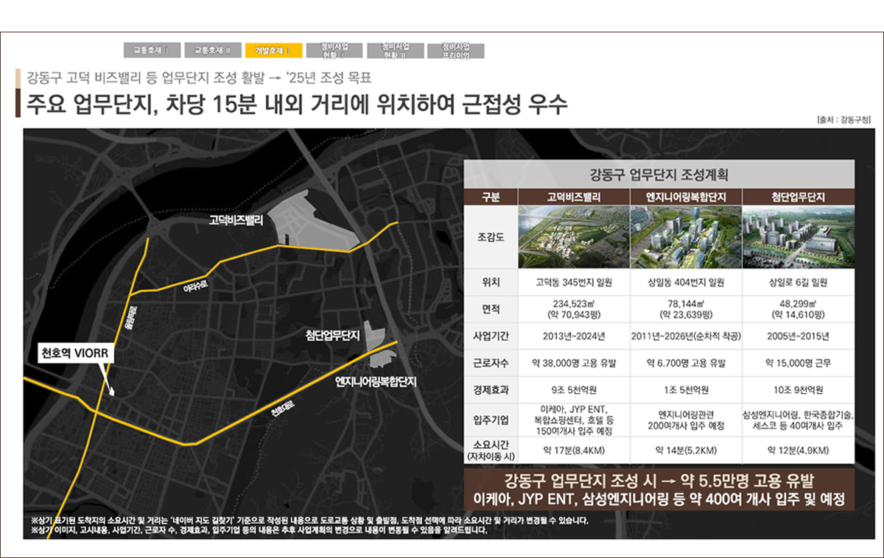Screen dimensions: 884x558
Task: Click the 첨단업무단지 column header
Action: (x=799, y=197)
